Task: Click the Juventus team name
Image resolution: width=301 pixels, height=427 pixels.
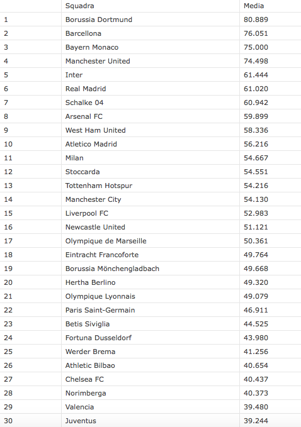Action: pos(81,421)
